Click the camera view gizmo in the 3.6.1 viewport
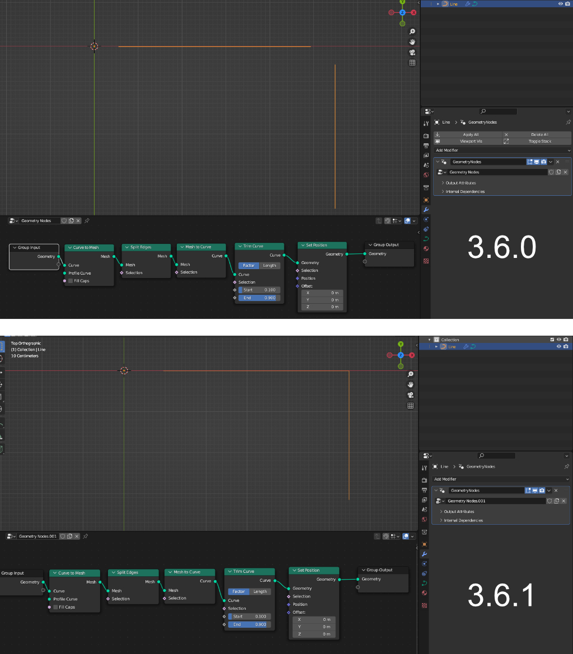Viewport: 573px width, 654px height. (x=410, y=396)
